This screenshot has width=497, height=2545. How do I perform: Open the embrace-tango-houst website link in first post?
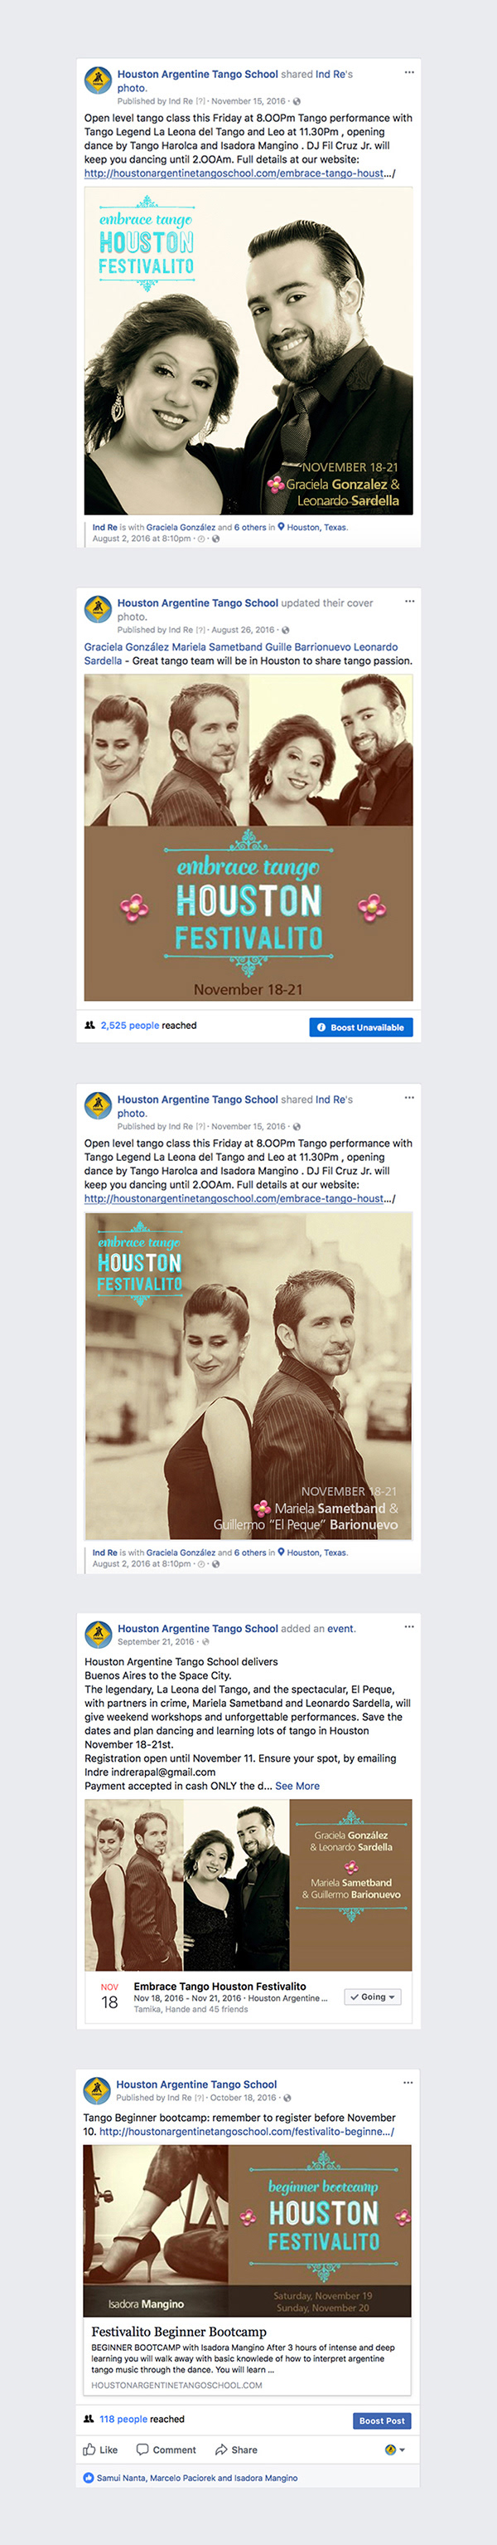(x=239, y=173)
